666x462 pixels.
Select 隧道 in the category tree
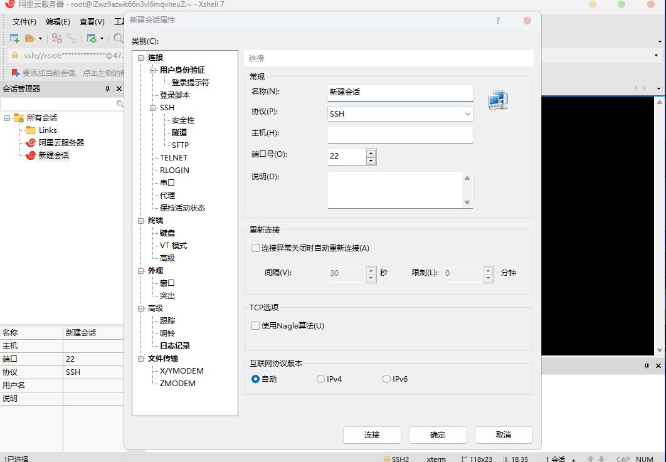(179, 132)
